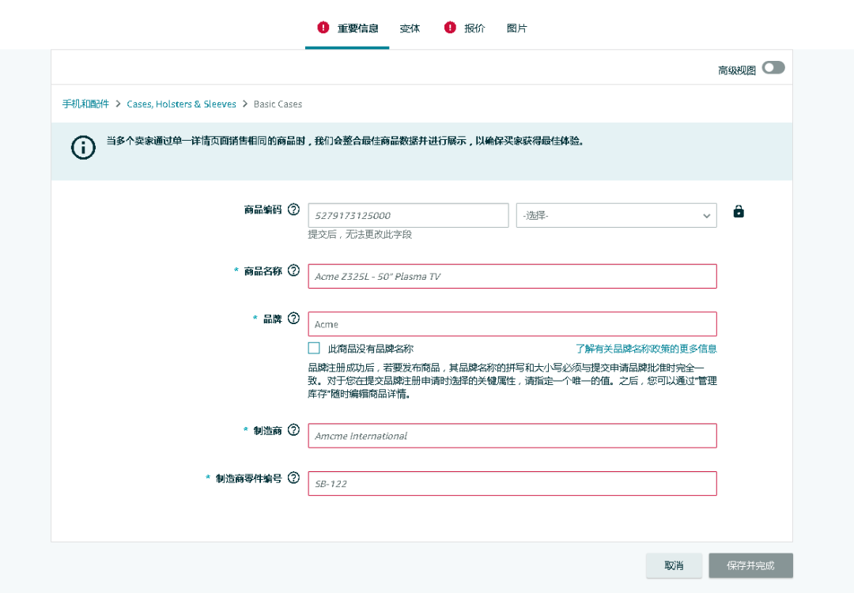The width and height of the screenshot is (854, 593).
Task: Check 此商品没有品牌名称 checkbox
Action: 314,348
